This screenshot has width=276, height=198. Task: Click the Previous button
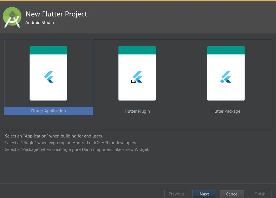[176, 194]
